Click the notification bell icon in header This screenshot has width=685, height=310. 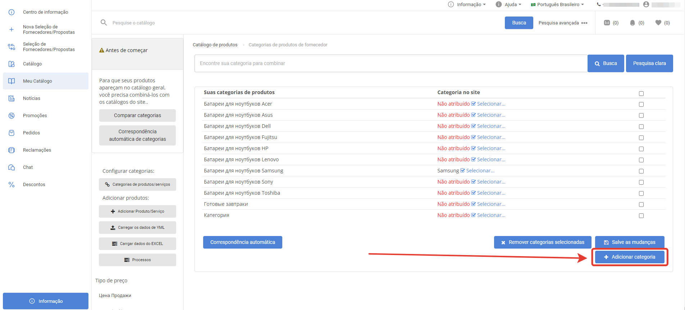tap(632, 23)
